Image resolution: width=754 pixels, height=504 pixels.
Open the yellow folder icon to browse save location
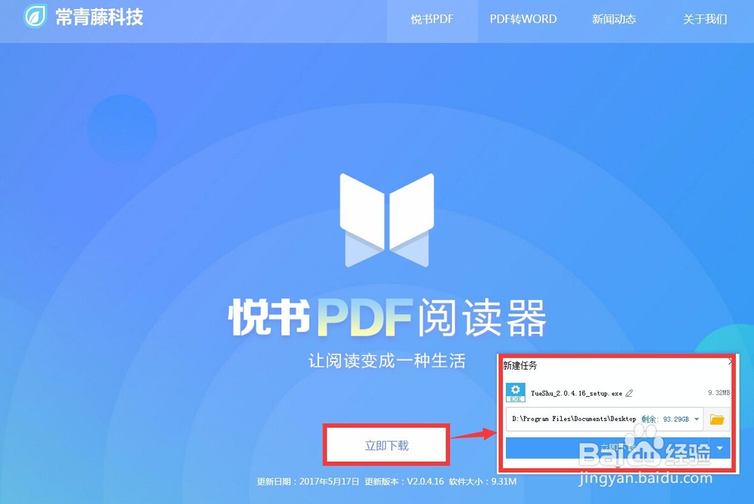[716, 419]
